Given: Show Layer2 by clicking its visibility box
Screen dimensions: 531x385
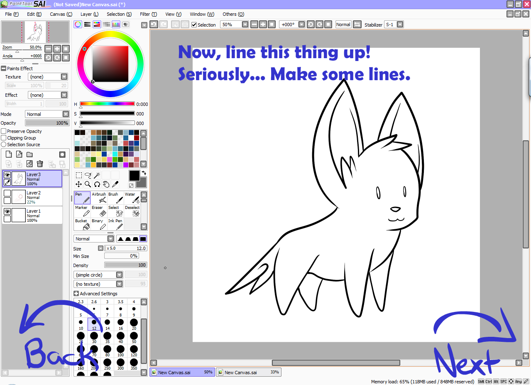Looking at the screenshot, I should pos(7,193).
